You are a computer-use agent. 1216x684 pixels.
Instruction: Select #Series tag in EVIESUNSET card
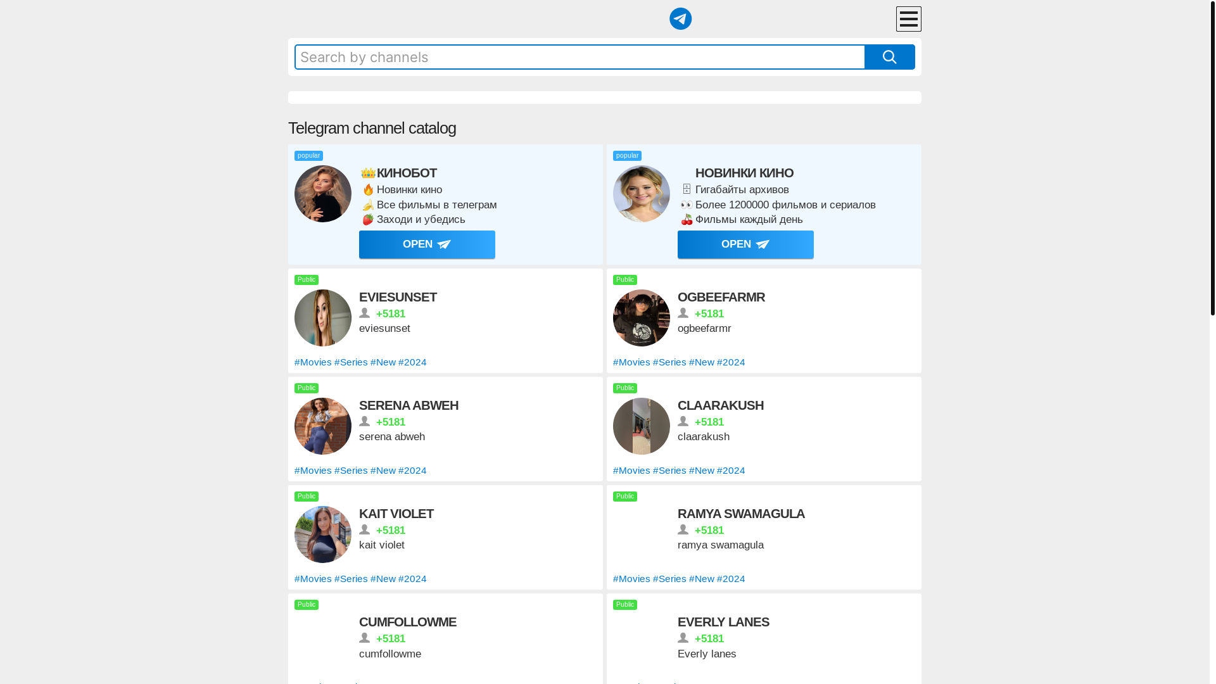(x=351, y=362)
